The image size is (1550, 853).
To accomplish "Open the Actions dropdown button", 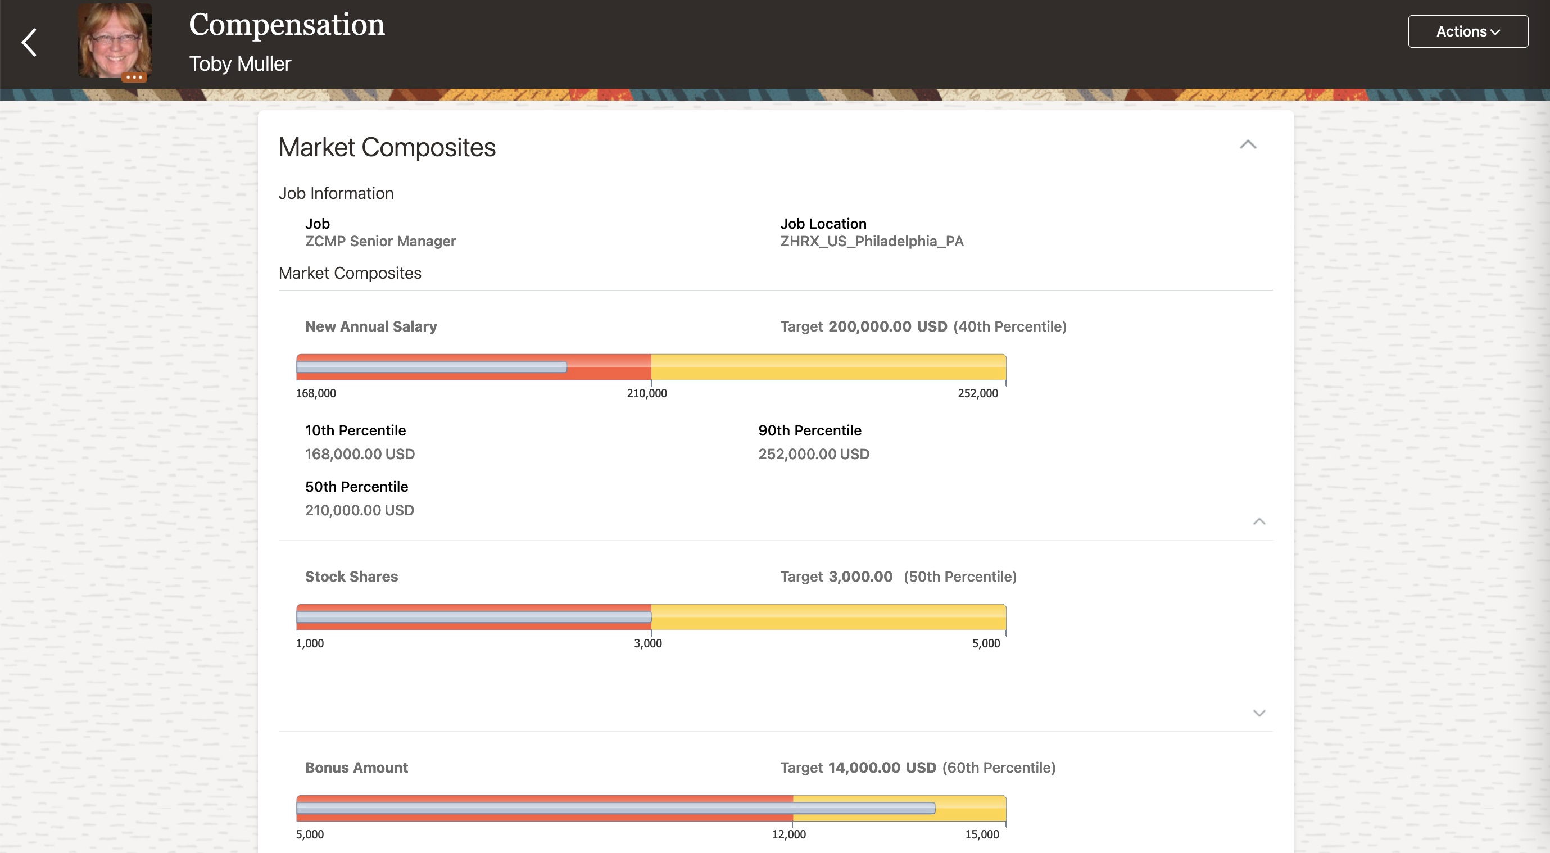I will 1467,31.
